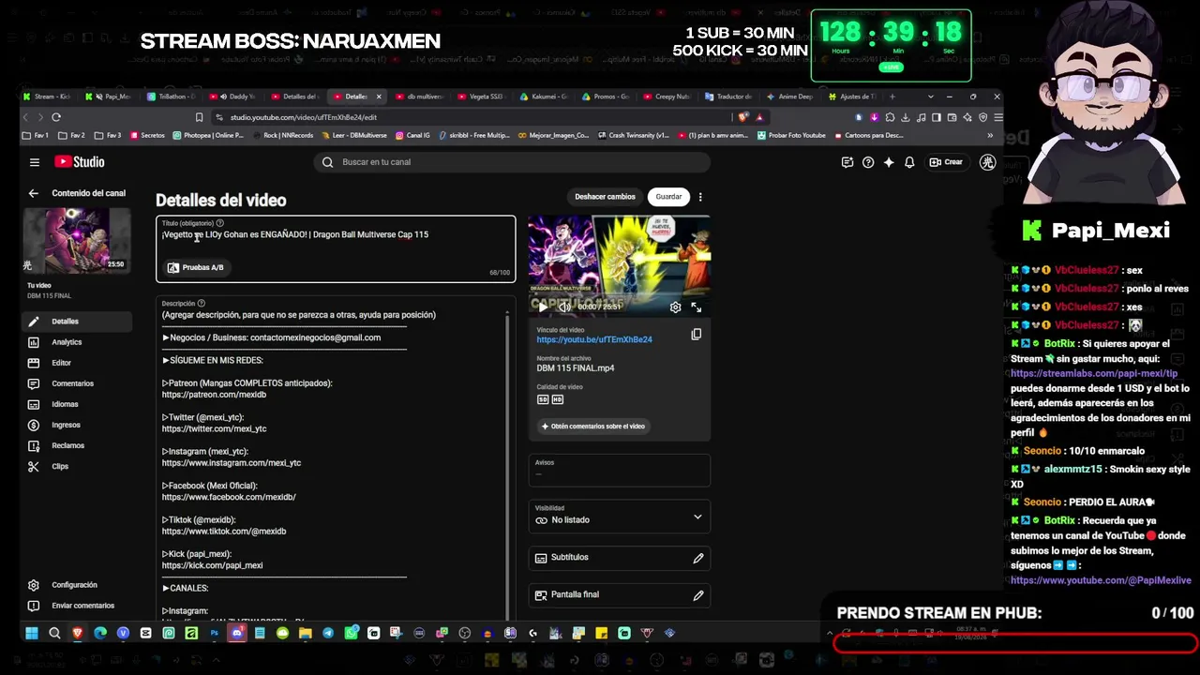Open more options beside Guardar
Image resolution: width=1200 pixels, height=675 pixels.
coord(700,197)
